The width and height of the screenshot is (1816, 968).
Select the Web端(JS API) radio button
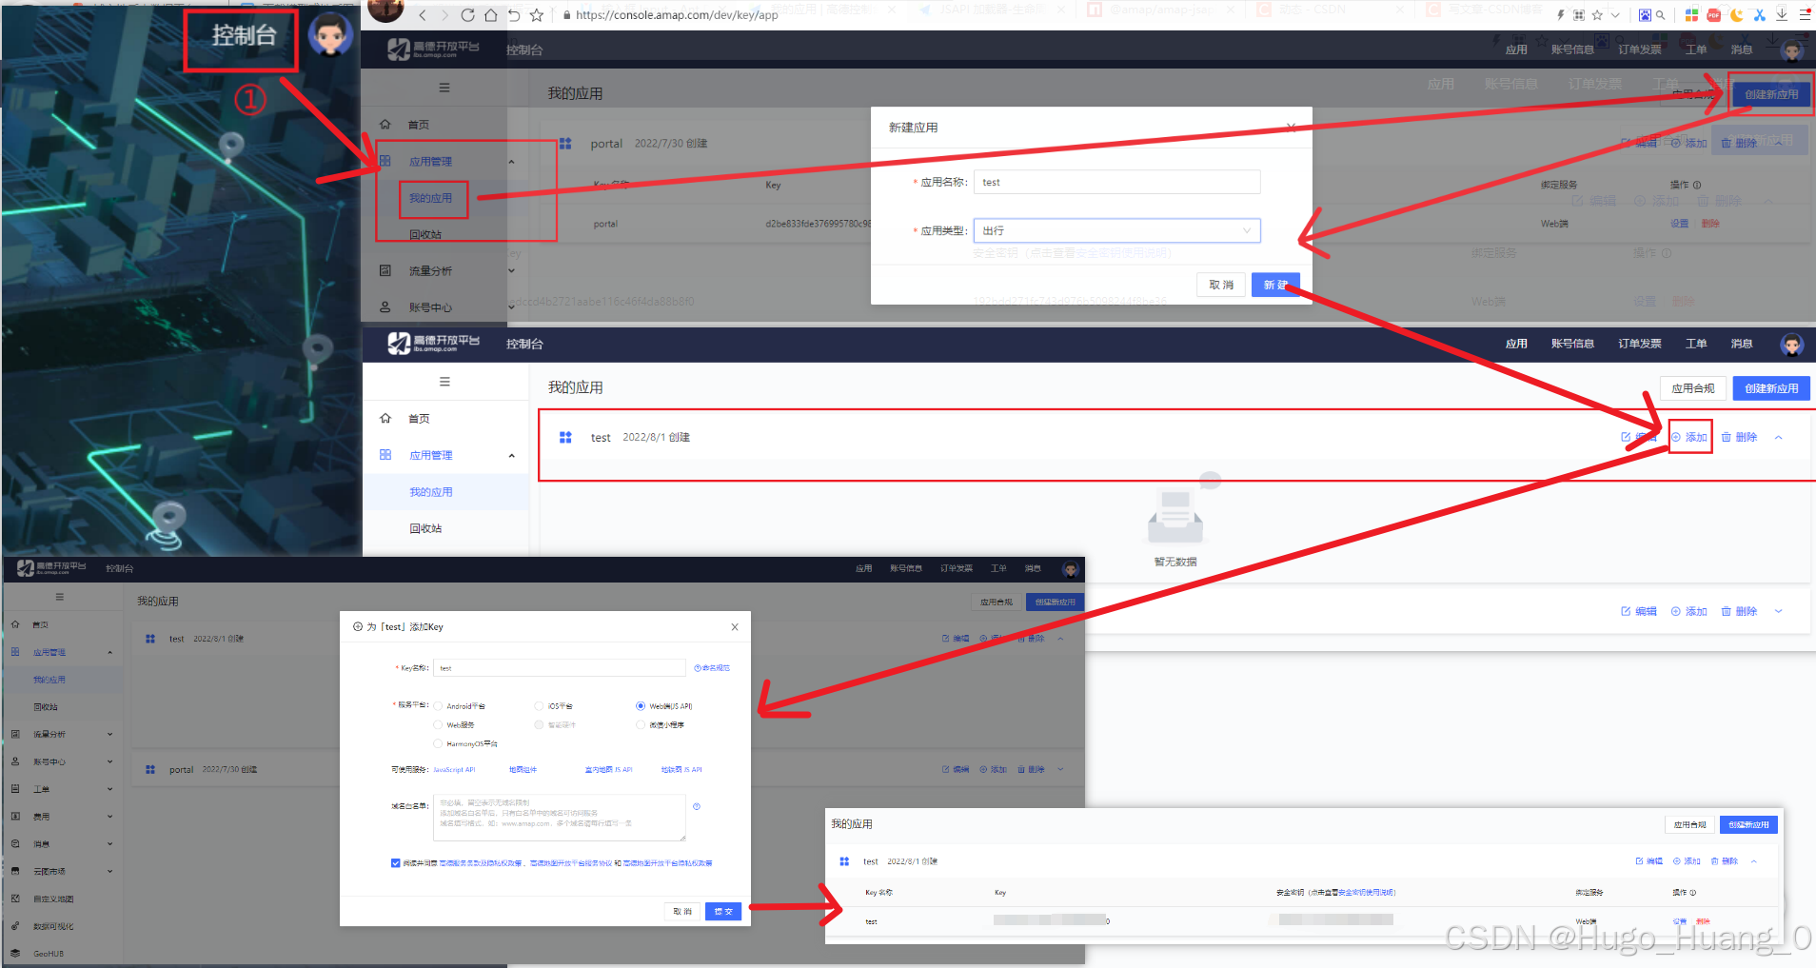tap(641, 706)
